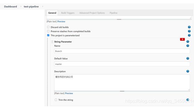
Task: Open the Advanced Project Options tab
Action: [92, 13]
